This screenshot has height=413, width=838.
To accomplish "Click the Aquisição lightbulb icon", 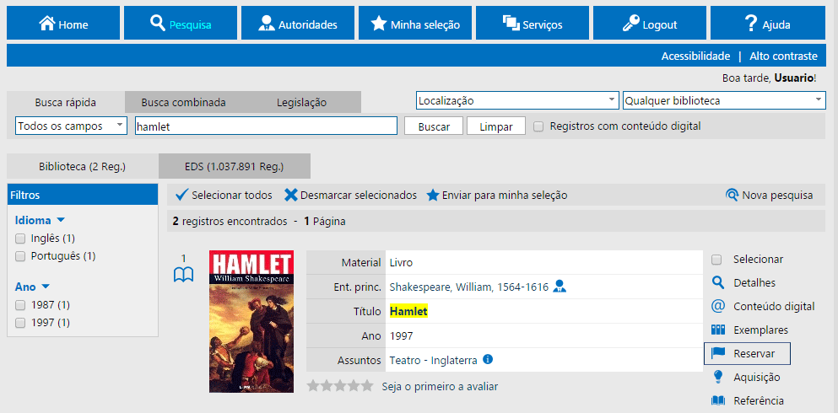I will (718, 377).
